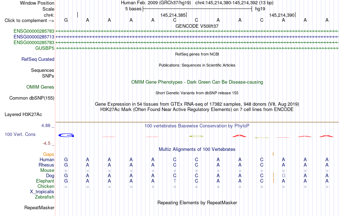339x216 pixels.
Task: Select the Chicken alignment row label
Action: coord(46,186)
